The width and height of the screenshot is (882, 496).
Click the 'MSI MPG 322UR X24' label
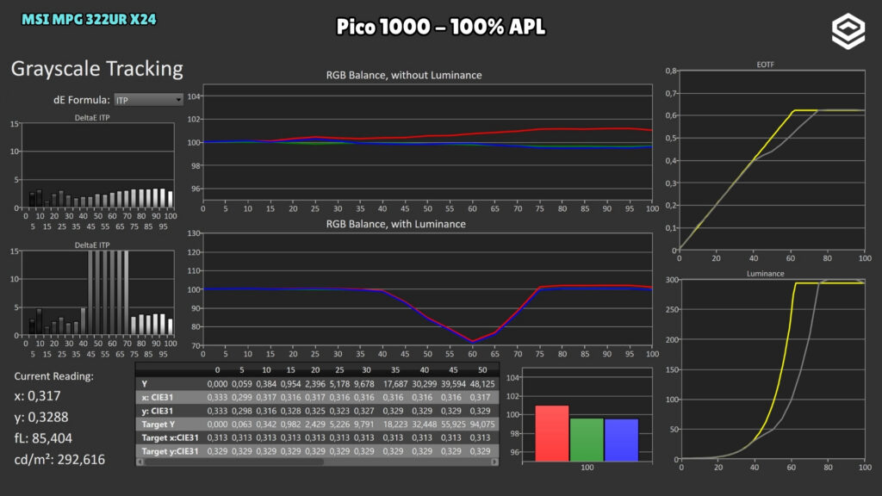pos(89,20)
